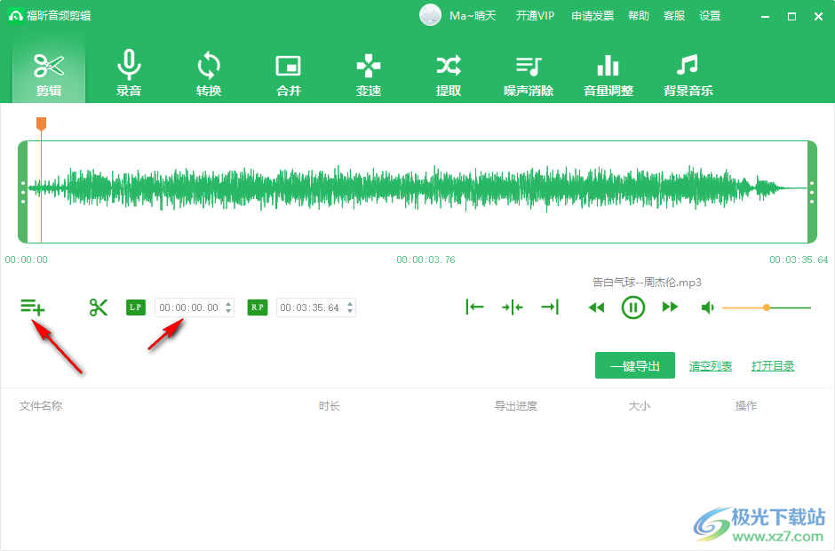Image resolution: width=835 pixels, height=551 pixels.
Task: Click the orange playhead marker
Action: [41, 124]
